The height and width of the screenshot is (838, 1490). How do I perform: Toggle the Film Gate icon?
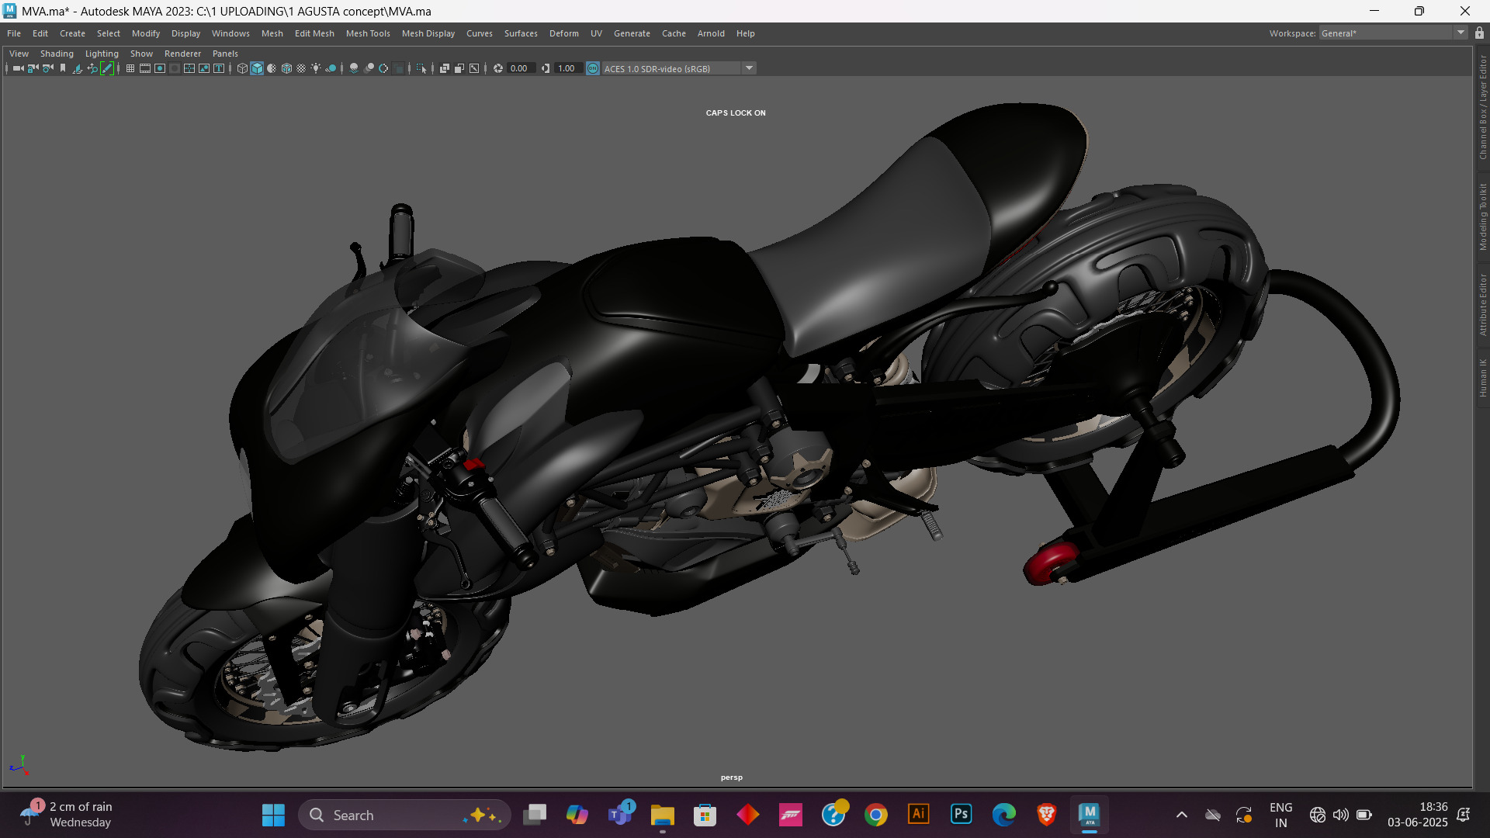pos(145,68)
